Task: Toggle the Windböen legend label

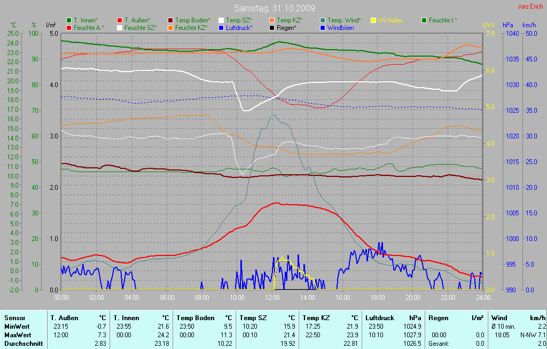Action: [340, 27]
